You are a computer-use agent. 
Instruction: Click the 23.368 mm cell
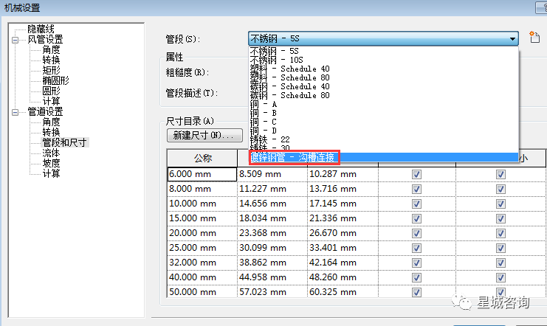pos(272,233)
